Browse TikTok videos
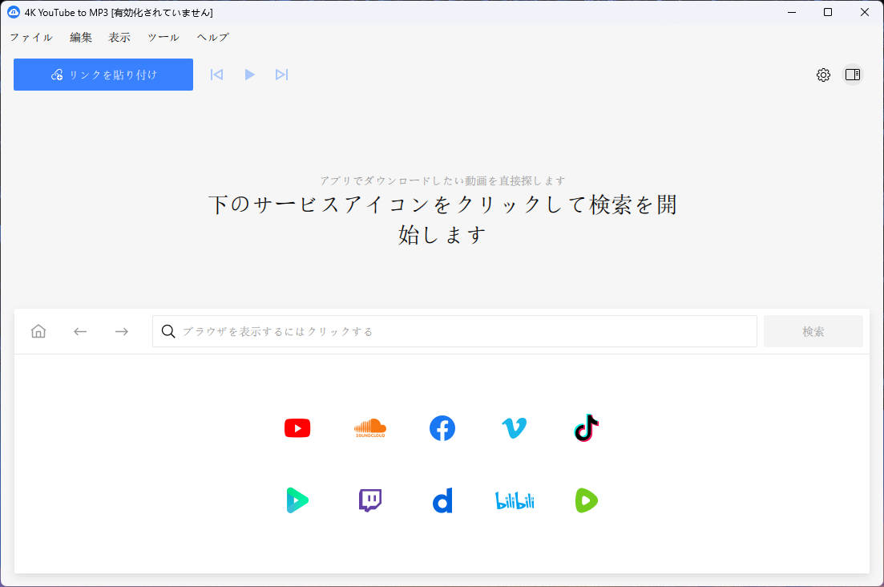 586,427
